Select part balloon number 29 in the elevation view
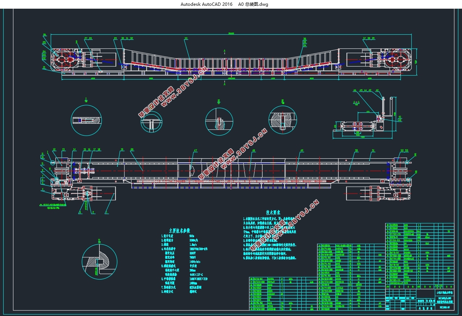 (115, 38)
